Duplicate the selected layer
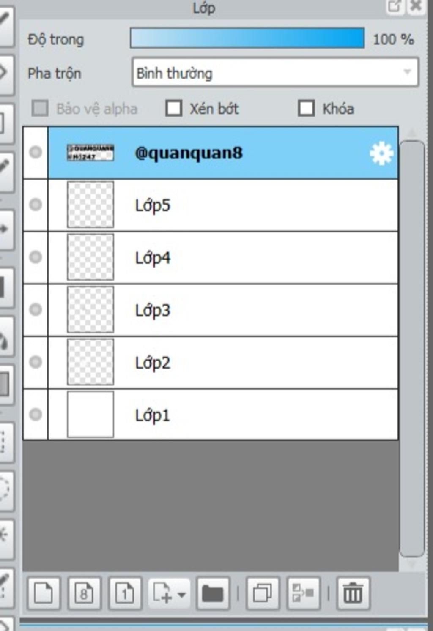Image resolution: width=433 pixels, height=631 pixels. click(262, 593)
